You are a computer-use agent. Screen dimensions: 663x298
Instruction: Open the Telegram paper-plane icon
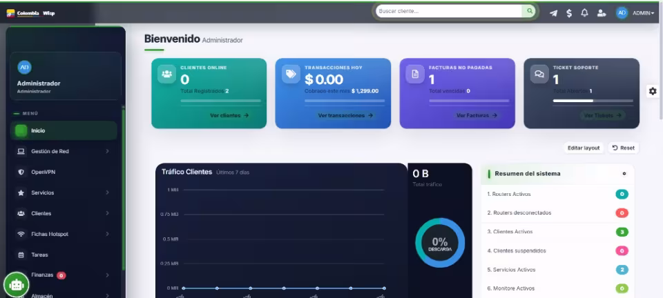pyautogui.click(x=553, y=13)
